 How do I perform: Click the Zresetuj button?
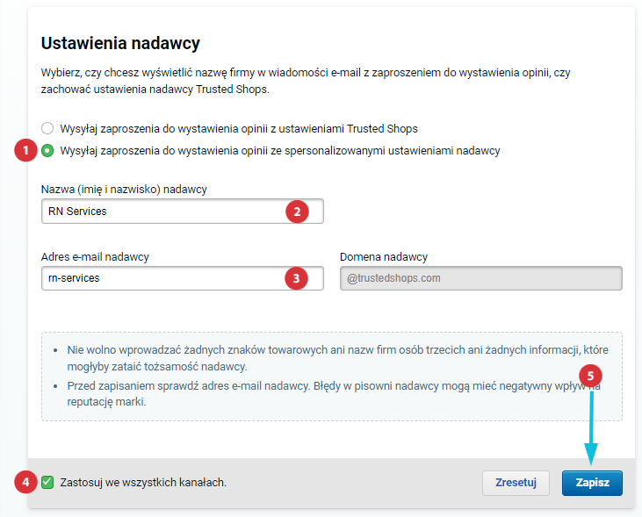516,483
